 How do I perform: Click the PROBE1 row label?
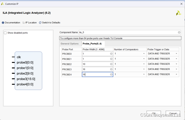coord(67,59)
